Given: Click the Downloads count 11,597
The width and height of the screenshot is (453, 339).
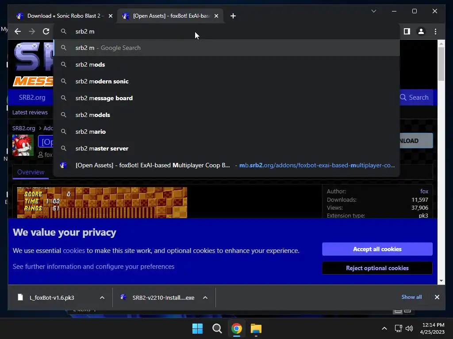Looking at the screenshot, I should click(x=420, y=200).
